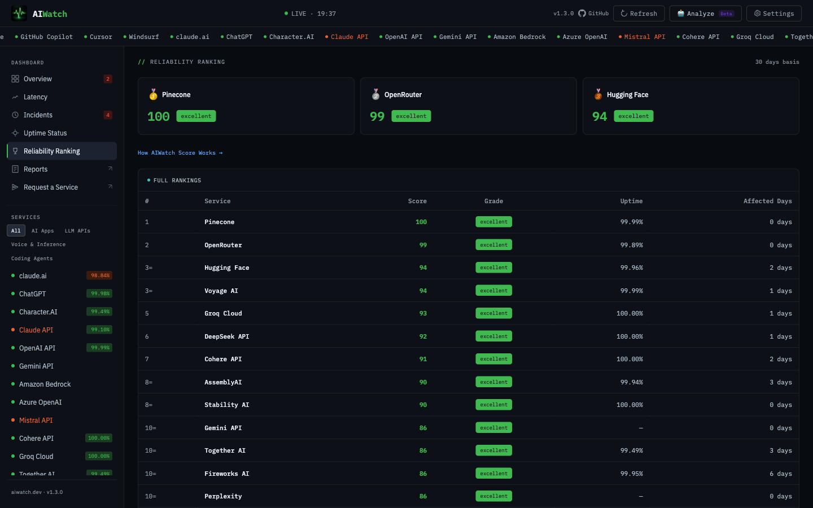This screenshot has height=508, width=813.
Task: Click the red badge 4 next to Incidents
Action: pyautogui.click(x=108, y=115)
